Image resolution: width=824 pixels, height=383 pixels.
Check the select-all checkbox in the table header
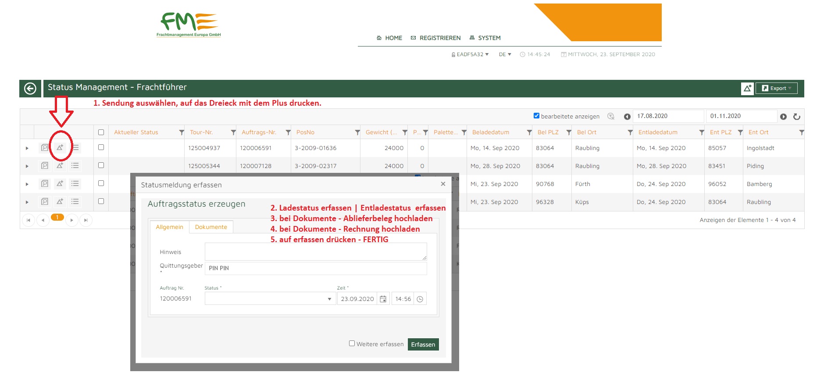(x=101, y=132)
